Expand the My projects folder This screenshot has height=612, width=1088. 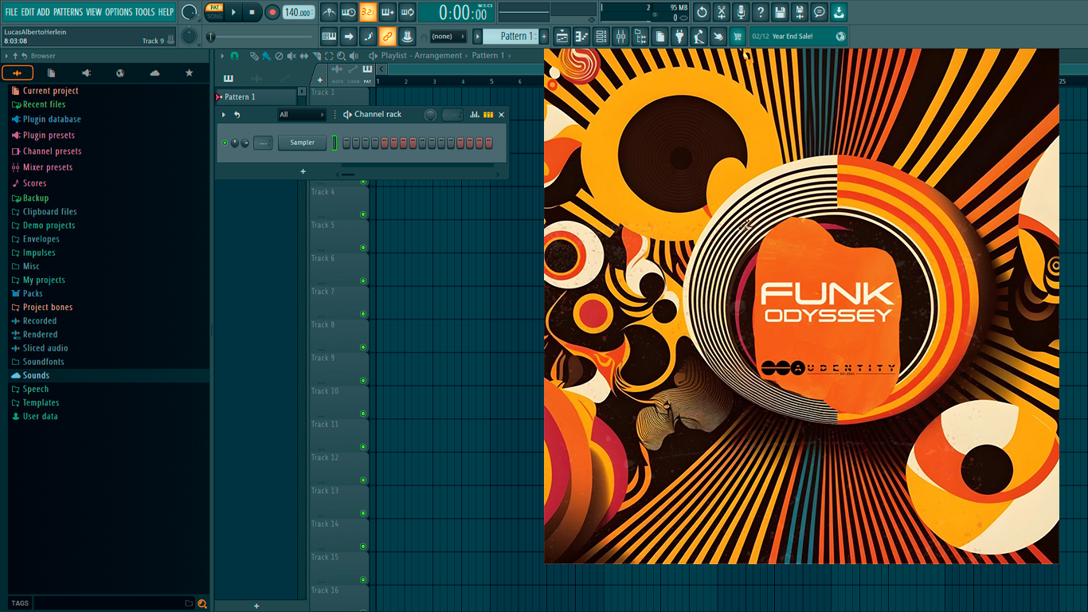(x=44, y=280)
